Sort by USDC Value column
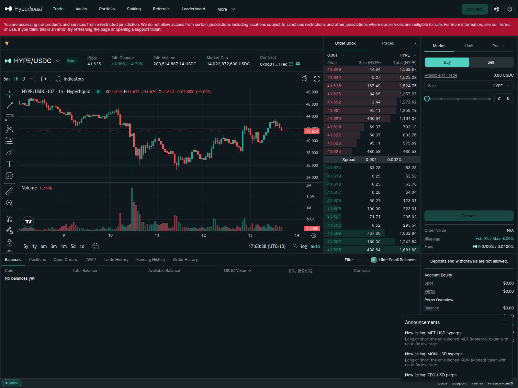The image size is (518, 388). click(237, 271)
